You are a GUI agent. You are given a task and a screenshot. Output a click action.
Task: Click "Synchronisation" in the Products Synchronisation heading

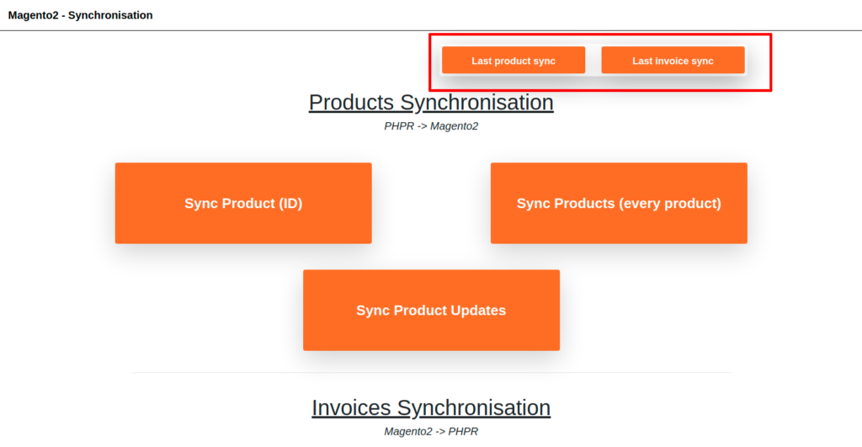pyautogui.click(x=476, y=103)
